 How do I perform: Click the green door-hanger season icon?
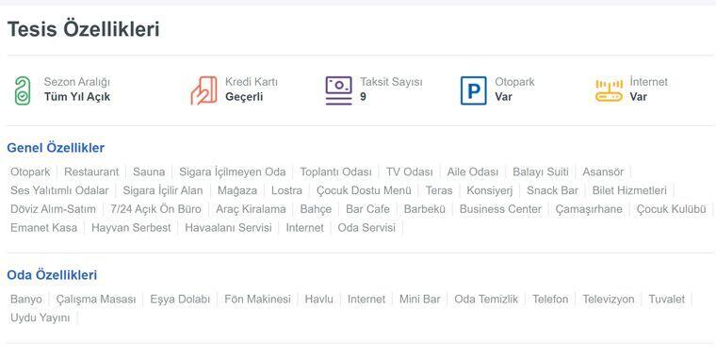click(23, 90)
